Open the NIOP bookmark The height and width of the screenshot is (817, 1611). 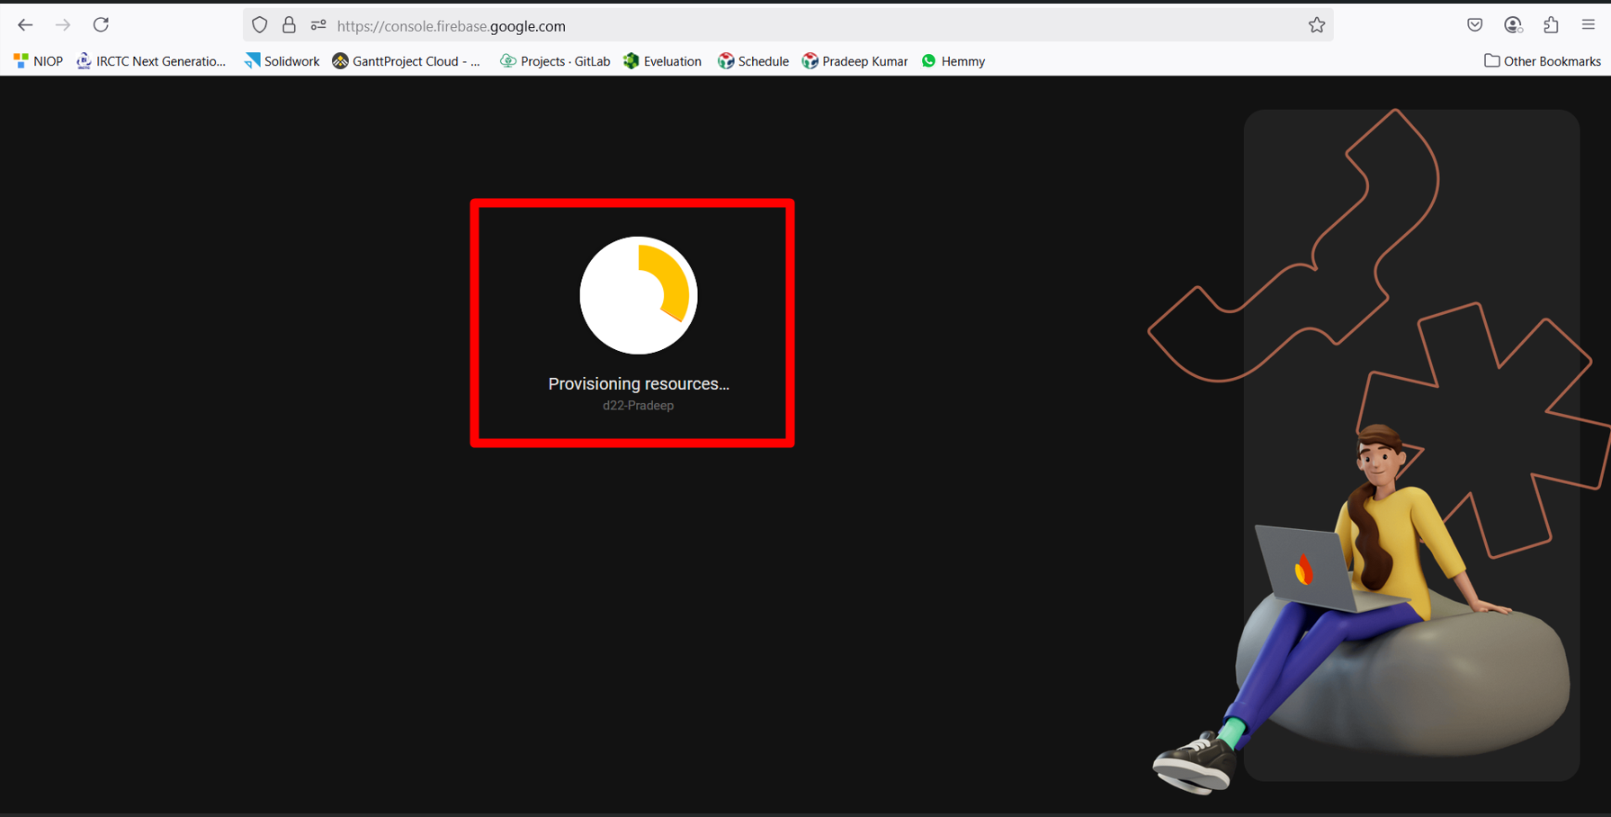click(38, 61)
